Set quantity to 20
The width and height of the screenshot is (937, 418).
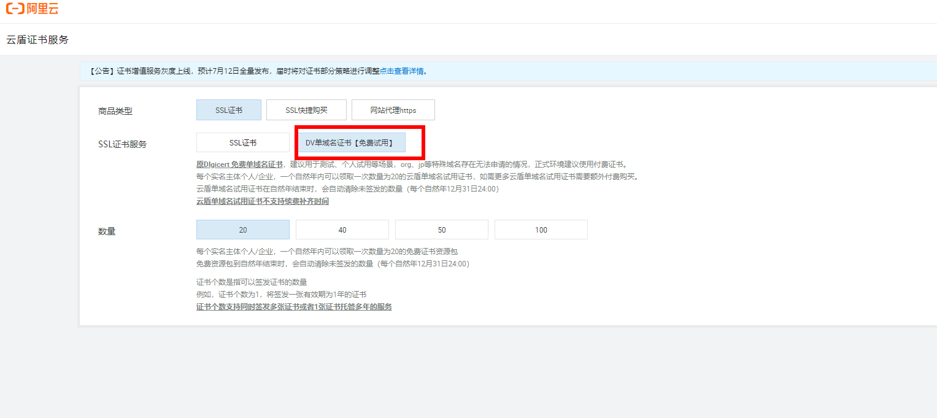(243, 230)
